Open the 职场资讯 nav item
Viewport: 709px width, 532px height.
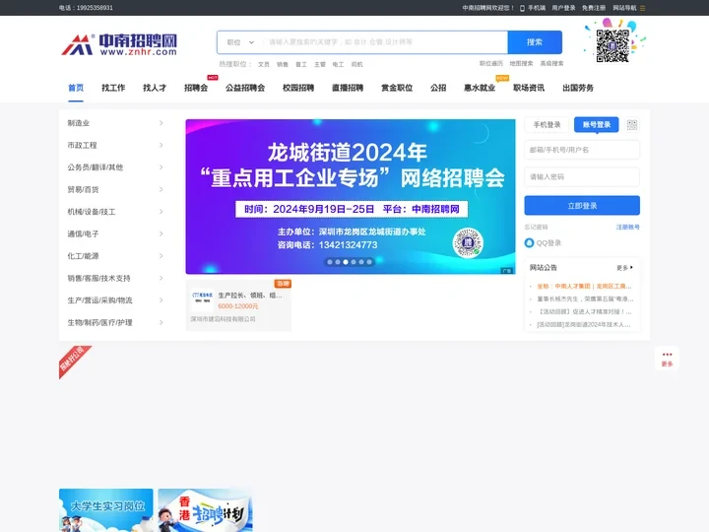click(x=529, y=88)
